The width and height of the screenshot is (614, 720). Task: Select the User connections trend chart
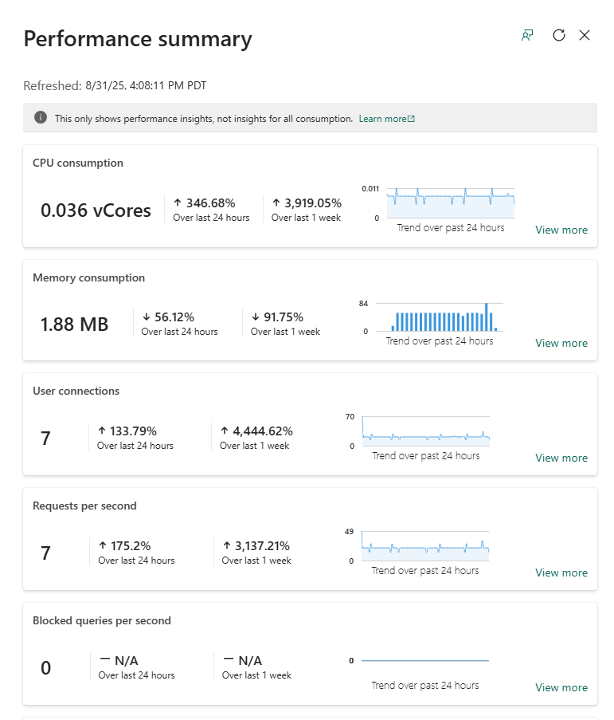point(425,431)
